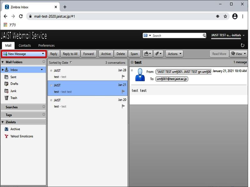Open the Tag icon dropdown
250x187 pixels.
tap(158, 54)
